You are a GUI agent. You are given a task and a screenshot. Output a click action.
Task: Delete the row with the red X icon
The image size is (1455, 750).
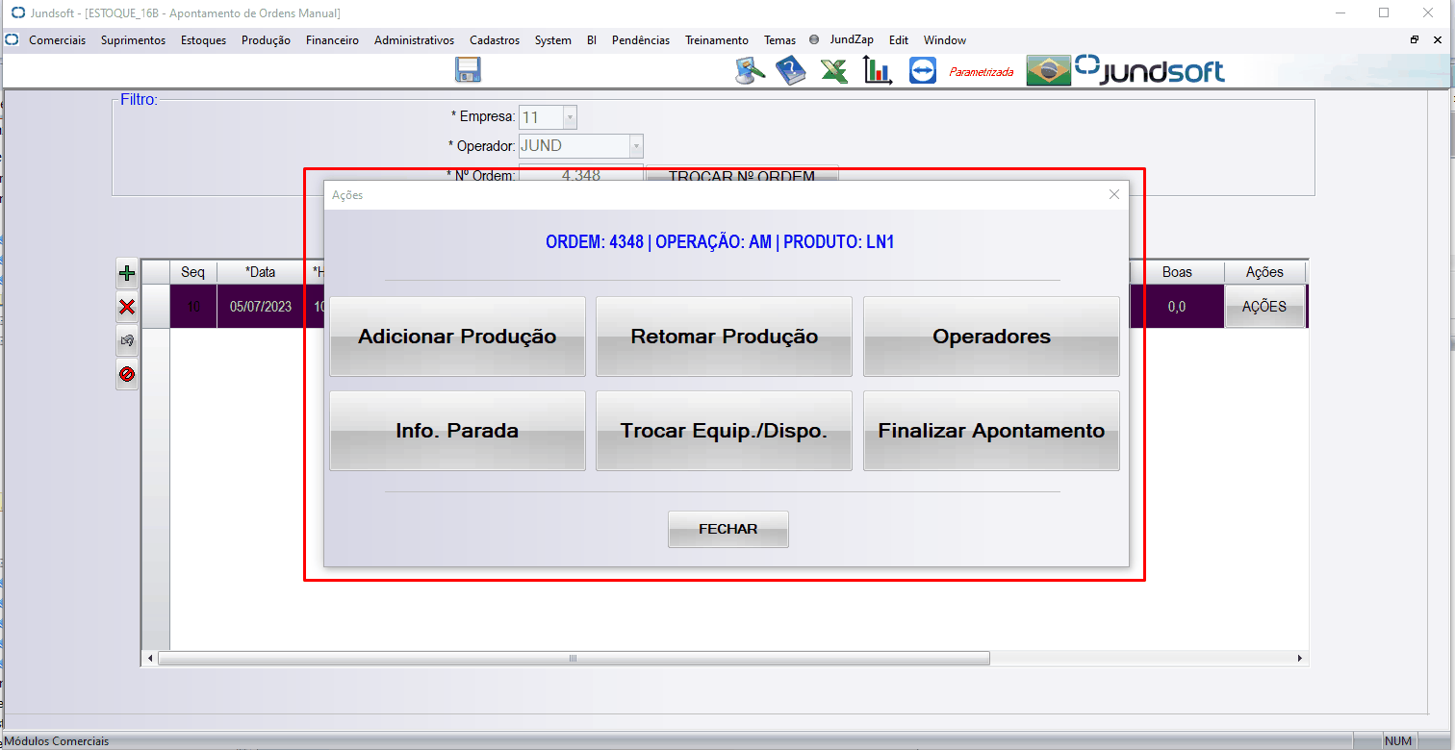click(x=126, y=308)
